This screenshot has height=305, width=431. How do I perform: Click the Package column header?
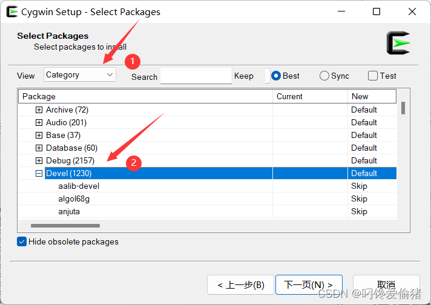145,96
